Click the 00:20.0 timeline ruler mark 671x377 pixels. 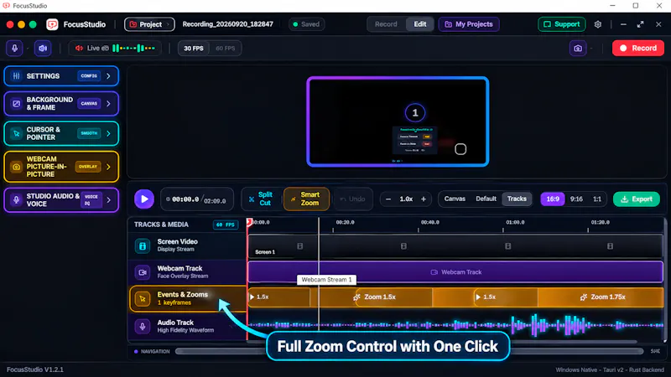pos(345,222)
